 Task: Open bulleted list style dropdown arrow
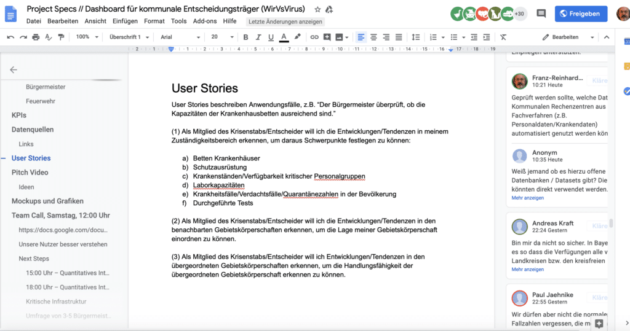[464, 37]
